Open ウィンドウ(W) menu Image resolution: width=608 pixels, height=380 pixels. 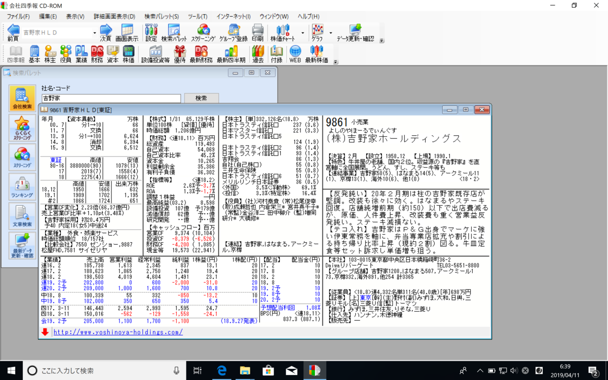(274, 17)
